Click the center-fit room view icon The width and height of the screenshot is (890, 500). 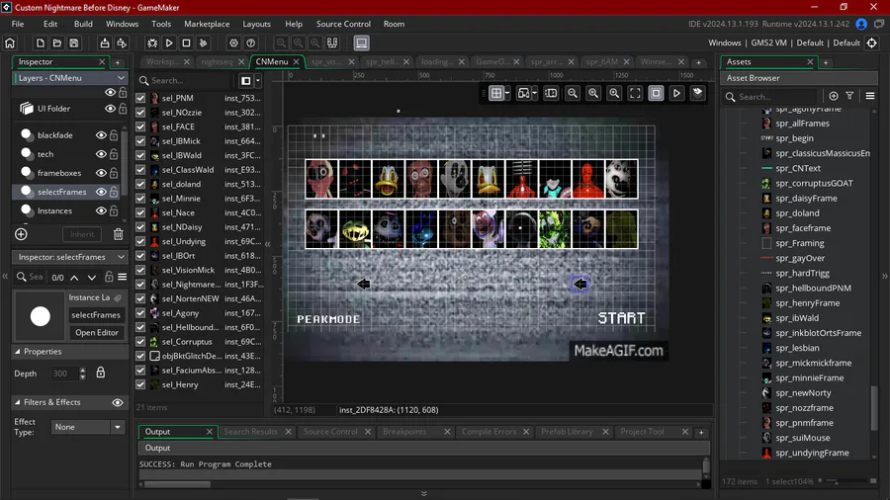[x=635, y=94]
